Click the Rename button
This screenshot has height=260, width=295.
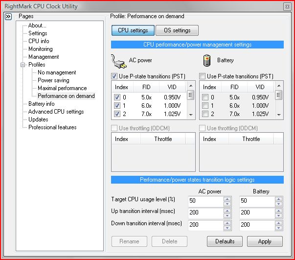tap(129, 241)
